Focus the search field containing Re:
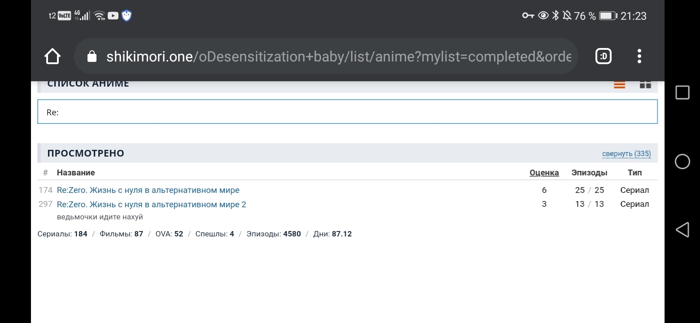 tap(347, 112)
